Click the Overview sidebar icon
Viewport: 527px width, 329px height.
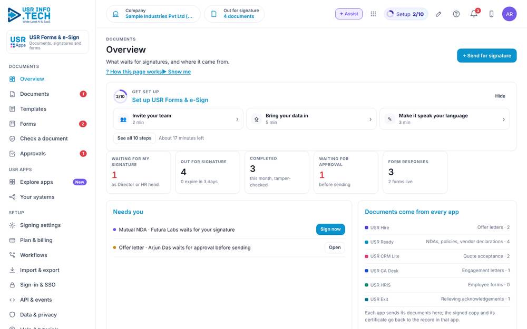click(13, 79)
